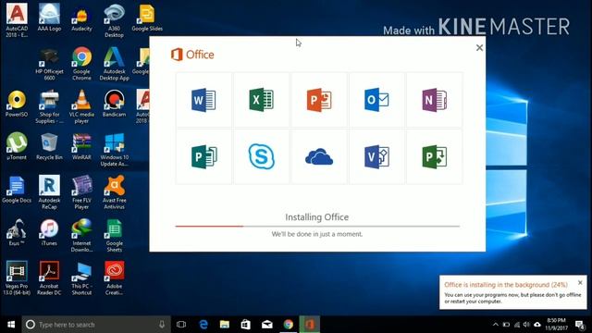Click the Office logo in installer window
Screen dimensions: 592x333
(192, 55)
